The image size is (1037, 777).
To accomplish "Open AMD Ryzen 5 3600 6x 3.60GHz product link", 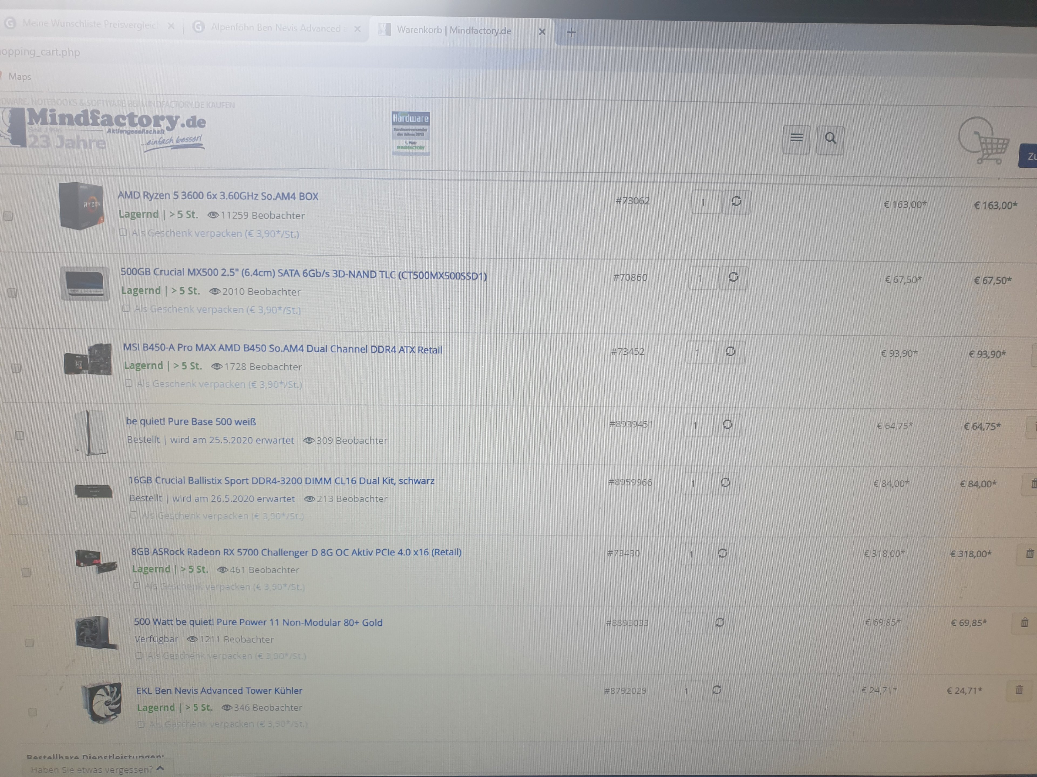I will [x=218, y=196].
